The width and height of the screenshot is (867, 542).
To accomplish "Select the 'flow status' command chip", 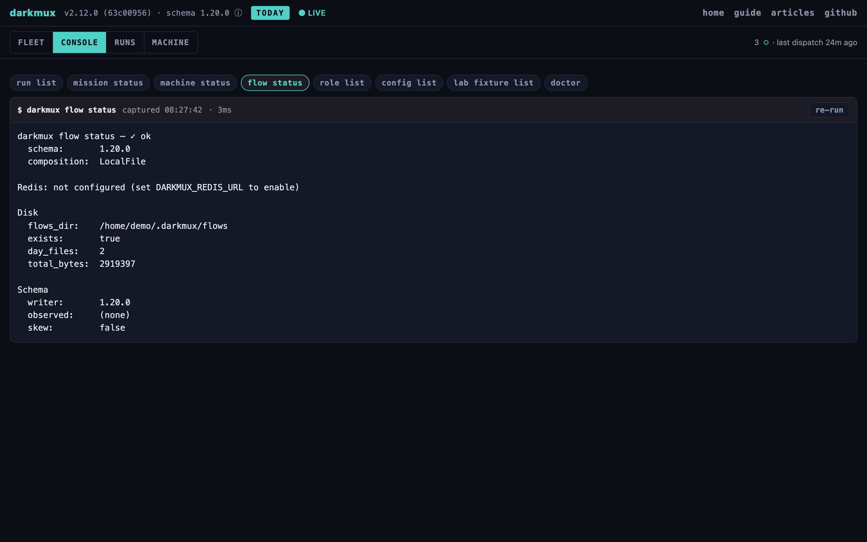I will (275, 83).
